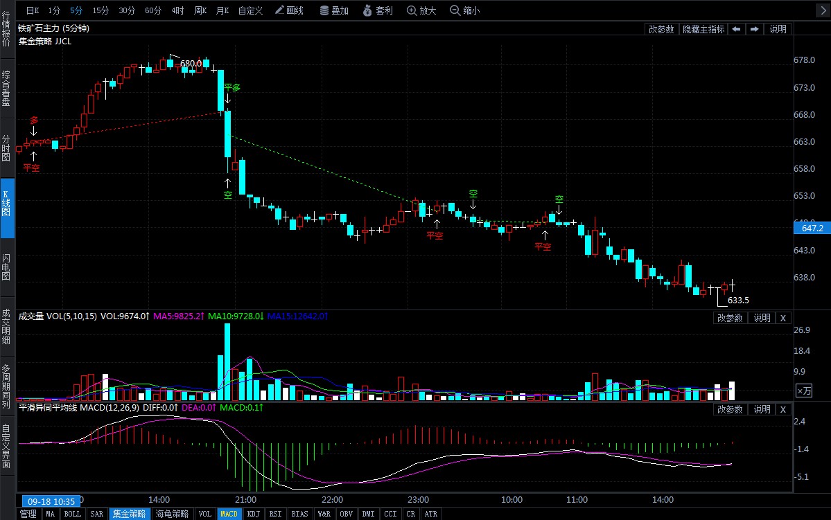Click the 09-18 10:35 time marker
The height and width of the screenshot is (520, 831).
[51, 501]
